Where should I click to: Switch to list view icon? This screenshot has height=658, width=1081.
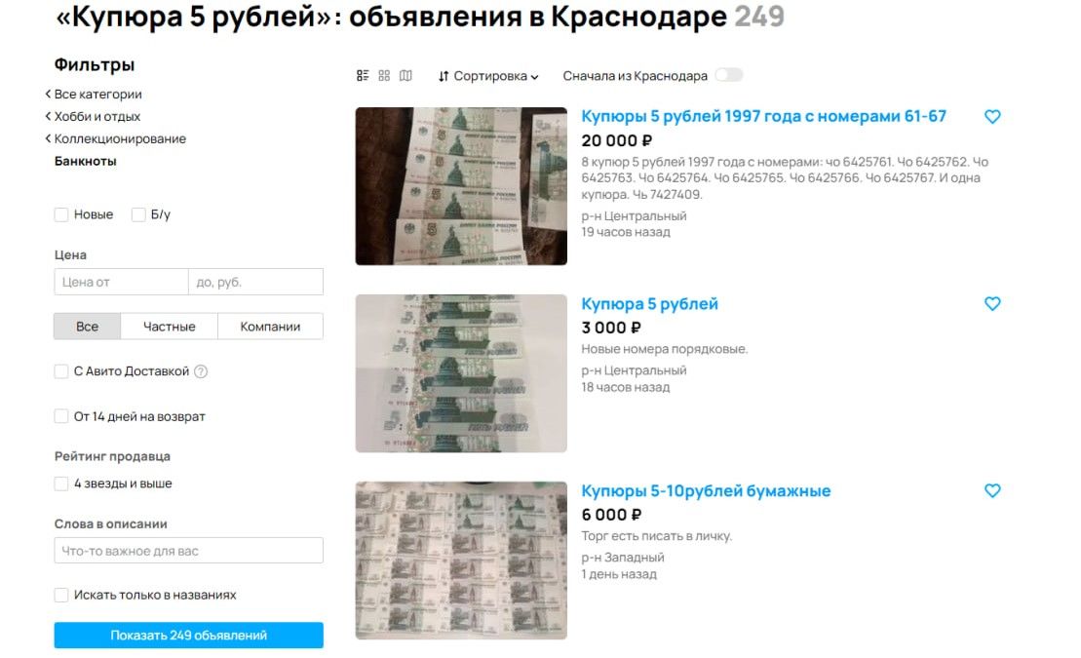(x=363, y=75)
